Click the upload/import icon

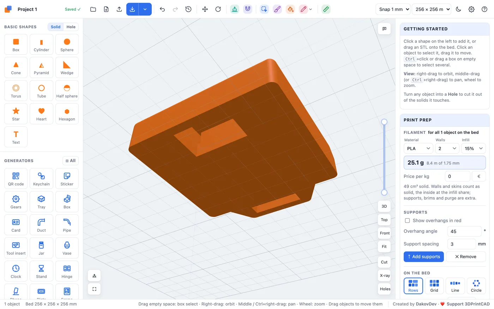(x=119, y=9)
